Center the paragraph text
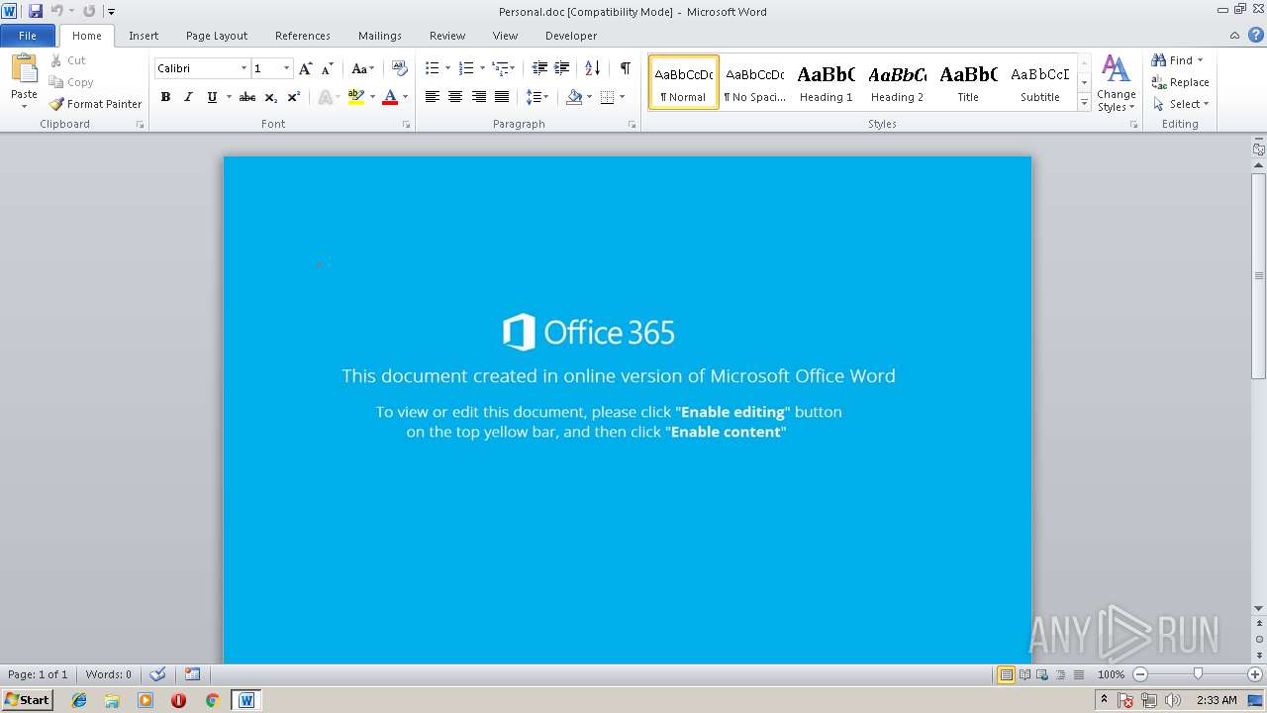 point(455,97)
